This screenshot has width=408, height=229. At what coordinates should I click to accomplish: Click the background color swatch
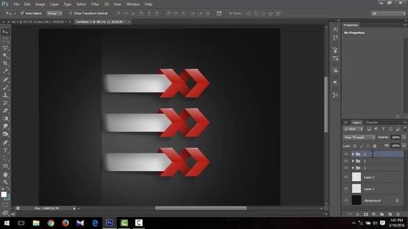pyautogui.click(x=7, y=198)
